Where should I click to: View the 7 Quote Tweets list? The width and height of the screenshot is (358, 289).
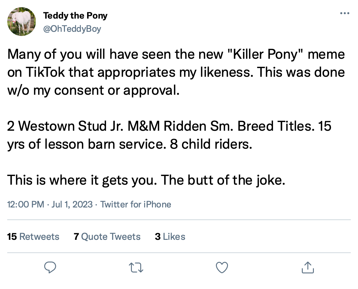point(107,237)
